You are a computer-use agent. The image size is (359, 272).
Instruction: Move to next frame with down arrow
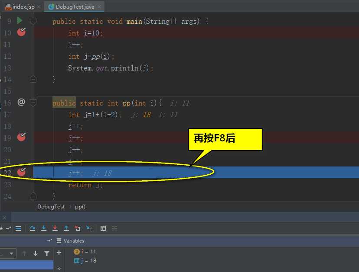(x=36, y=253)
